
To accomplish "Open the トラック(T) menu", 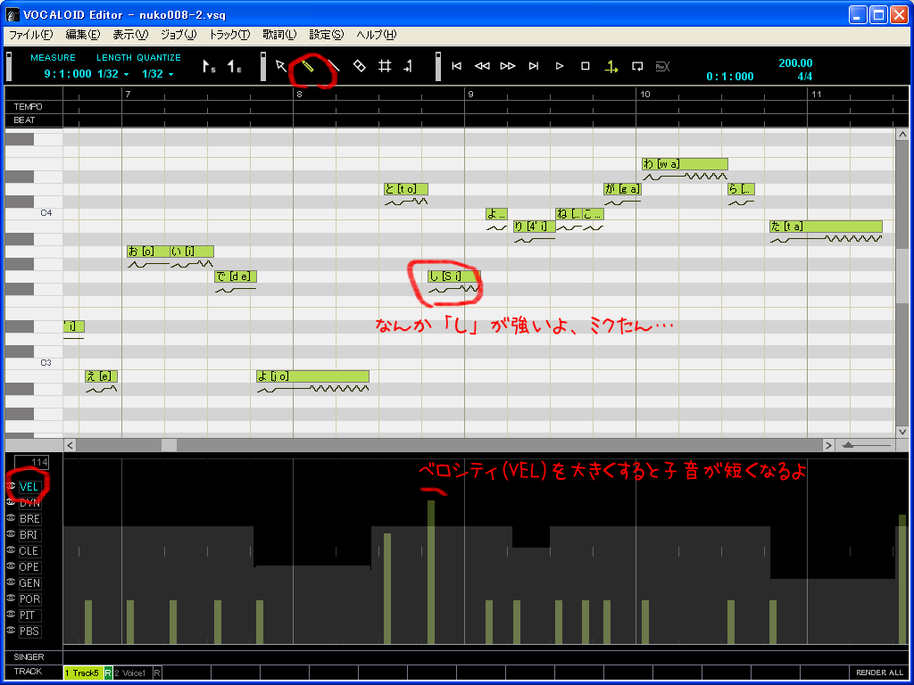I will coord(229,35).
